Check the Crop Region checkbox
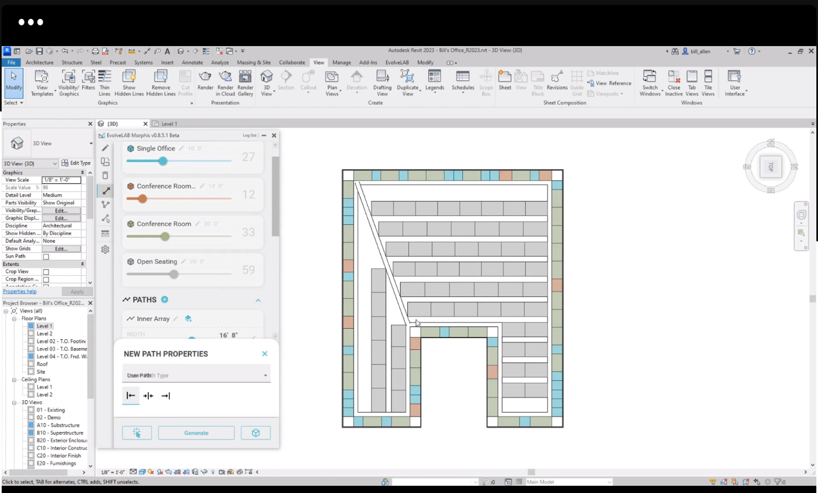818x493 pixels. 46,280
